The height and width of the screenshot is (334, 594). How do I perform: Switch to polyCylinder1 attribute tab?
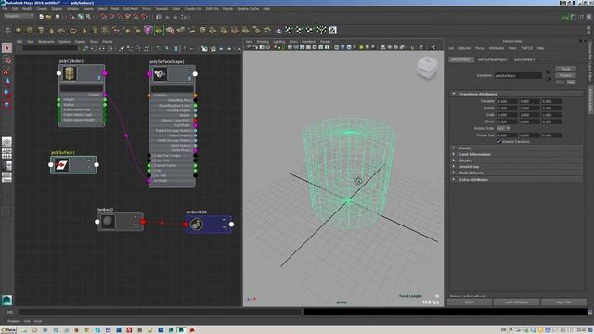point(524,59)
